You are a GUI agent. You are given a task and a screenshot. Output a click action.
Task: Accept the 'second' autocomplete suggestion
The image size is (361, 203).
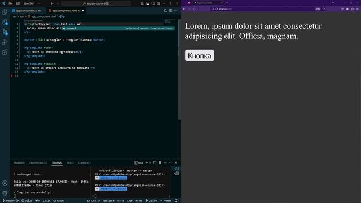point(118,28)
